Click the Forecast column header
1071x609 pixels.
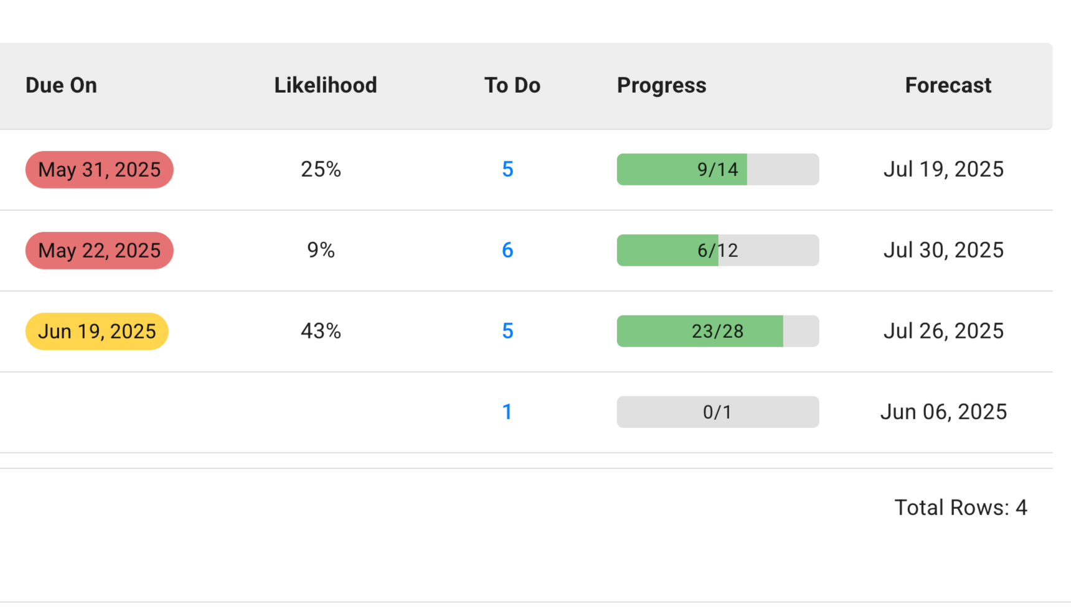[x=948, y=85]
